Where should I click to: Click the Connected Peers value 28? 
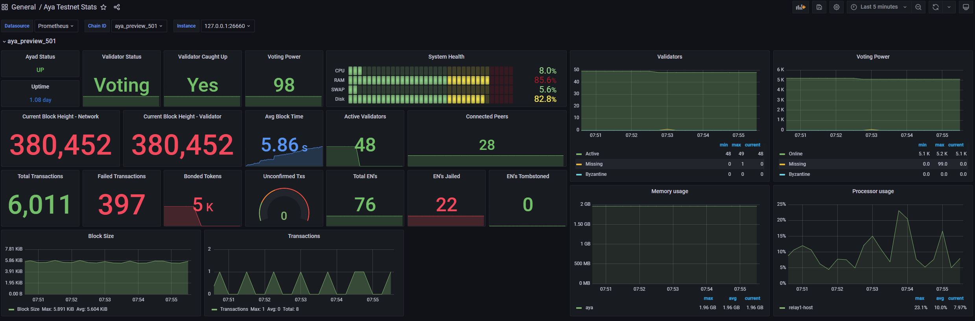click(x=487, y=145)
